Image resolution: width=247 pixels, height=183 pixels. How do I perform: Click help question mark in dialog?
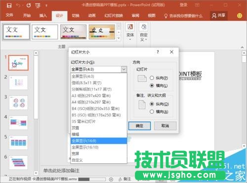(158, 52)
